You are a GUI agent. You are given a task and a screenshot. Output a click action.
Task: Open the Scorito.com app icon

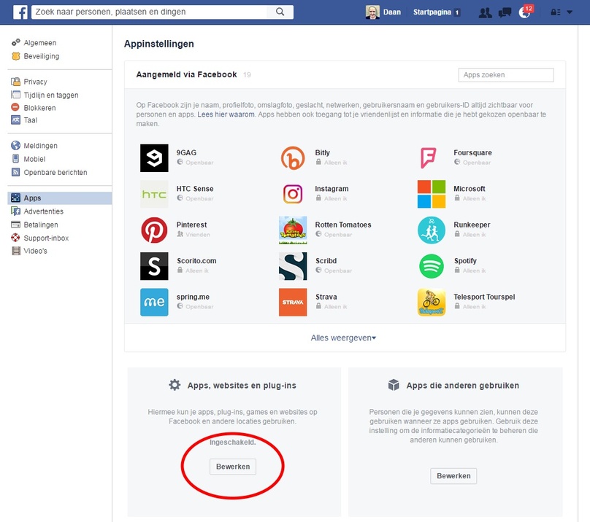click(154, 266)
